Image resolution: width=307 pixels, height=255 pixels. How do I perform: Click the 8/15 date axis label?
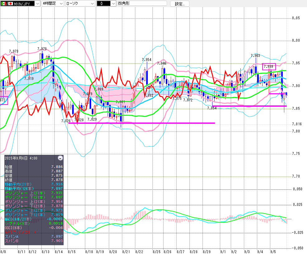coord(72,252)
